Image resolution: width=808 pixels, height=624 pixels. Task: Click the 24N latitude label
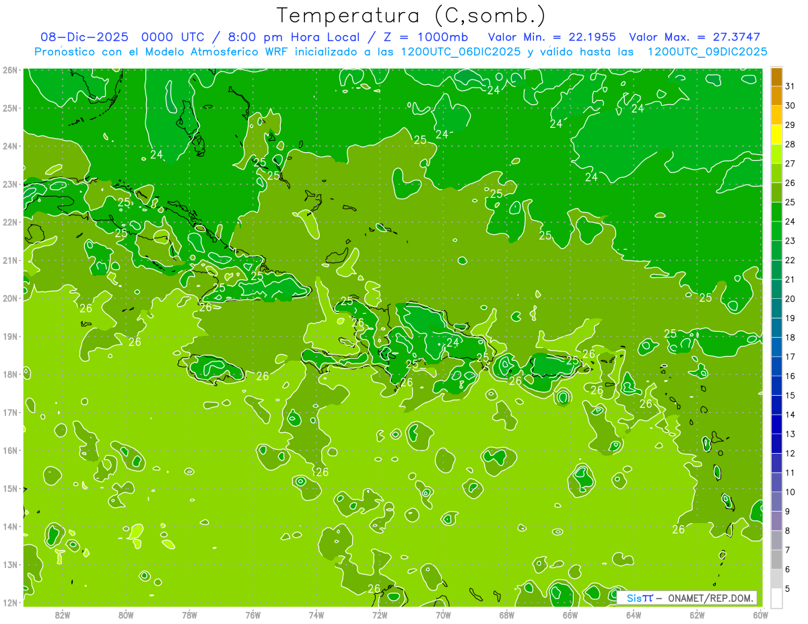9,146
